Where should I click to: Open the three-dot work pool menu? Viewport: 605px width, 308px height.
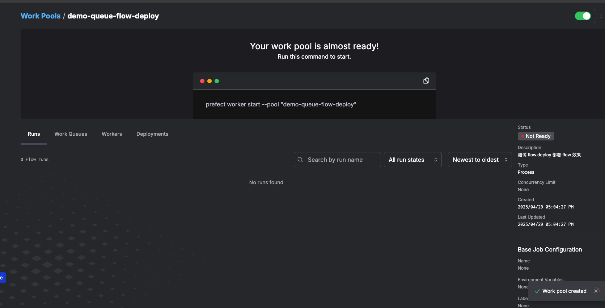click(601, 16)
